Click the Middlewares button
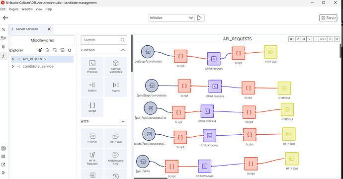 tap(42, 40)
